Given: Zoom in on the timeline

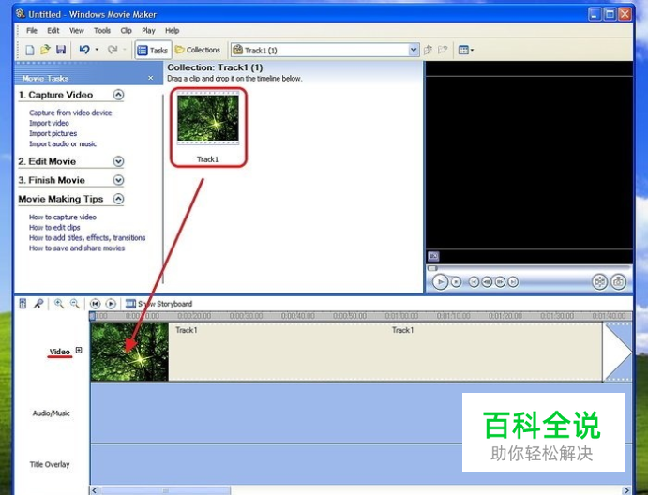Looking at the screenshot, I should click(x=59, y=304).
